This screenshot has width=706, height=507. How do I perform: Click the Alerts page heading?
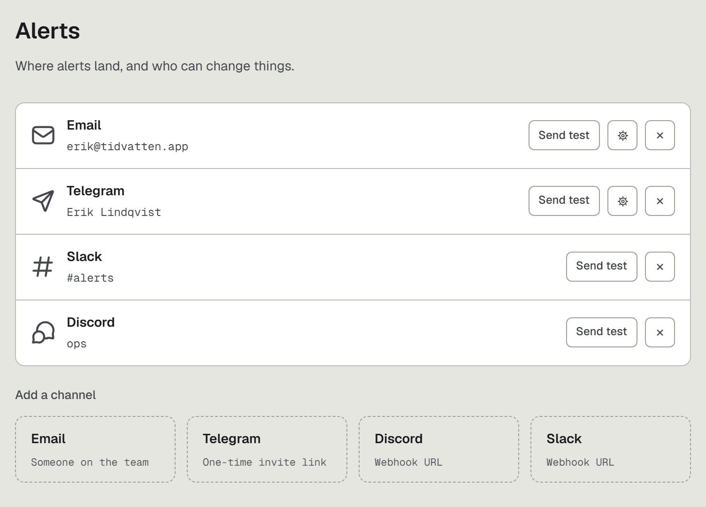[48, 31]
